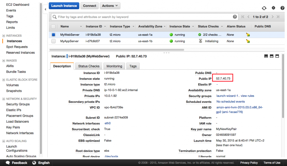Open the No scheduled events link
This screenshot has width=287, height=166.
(x=230, y=102)
